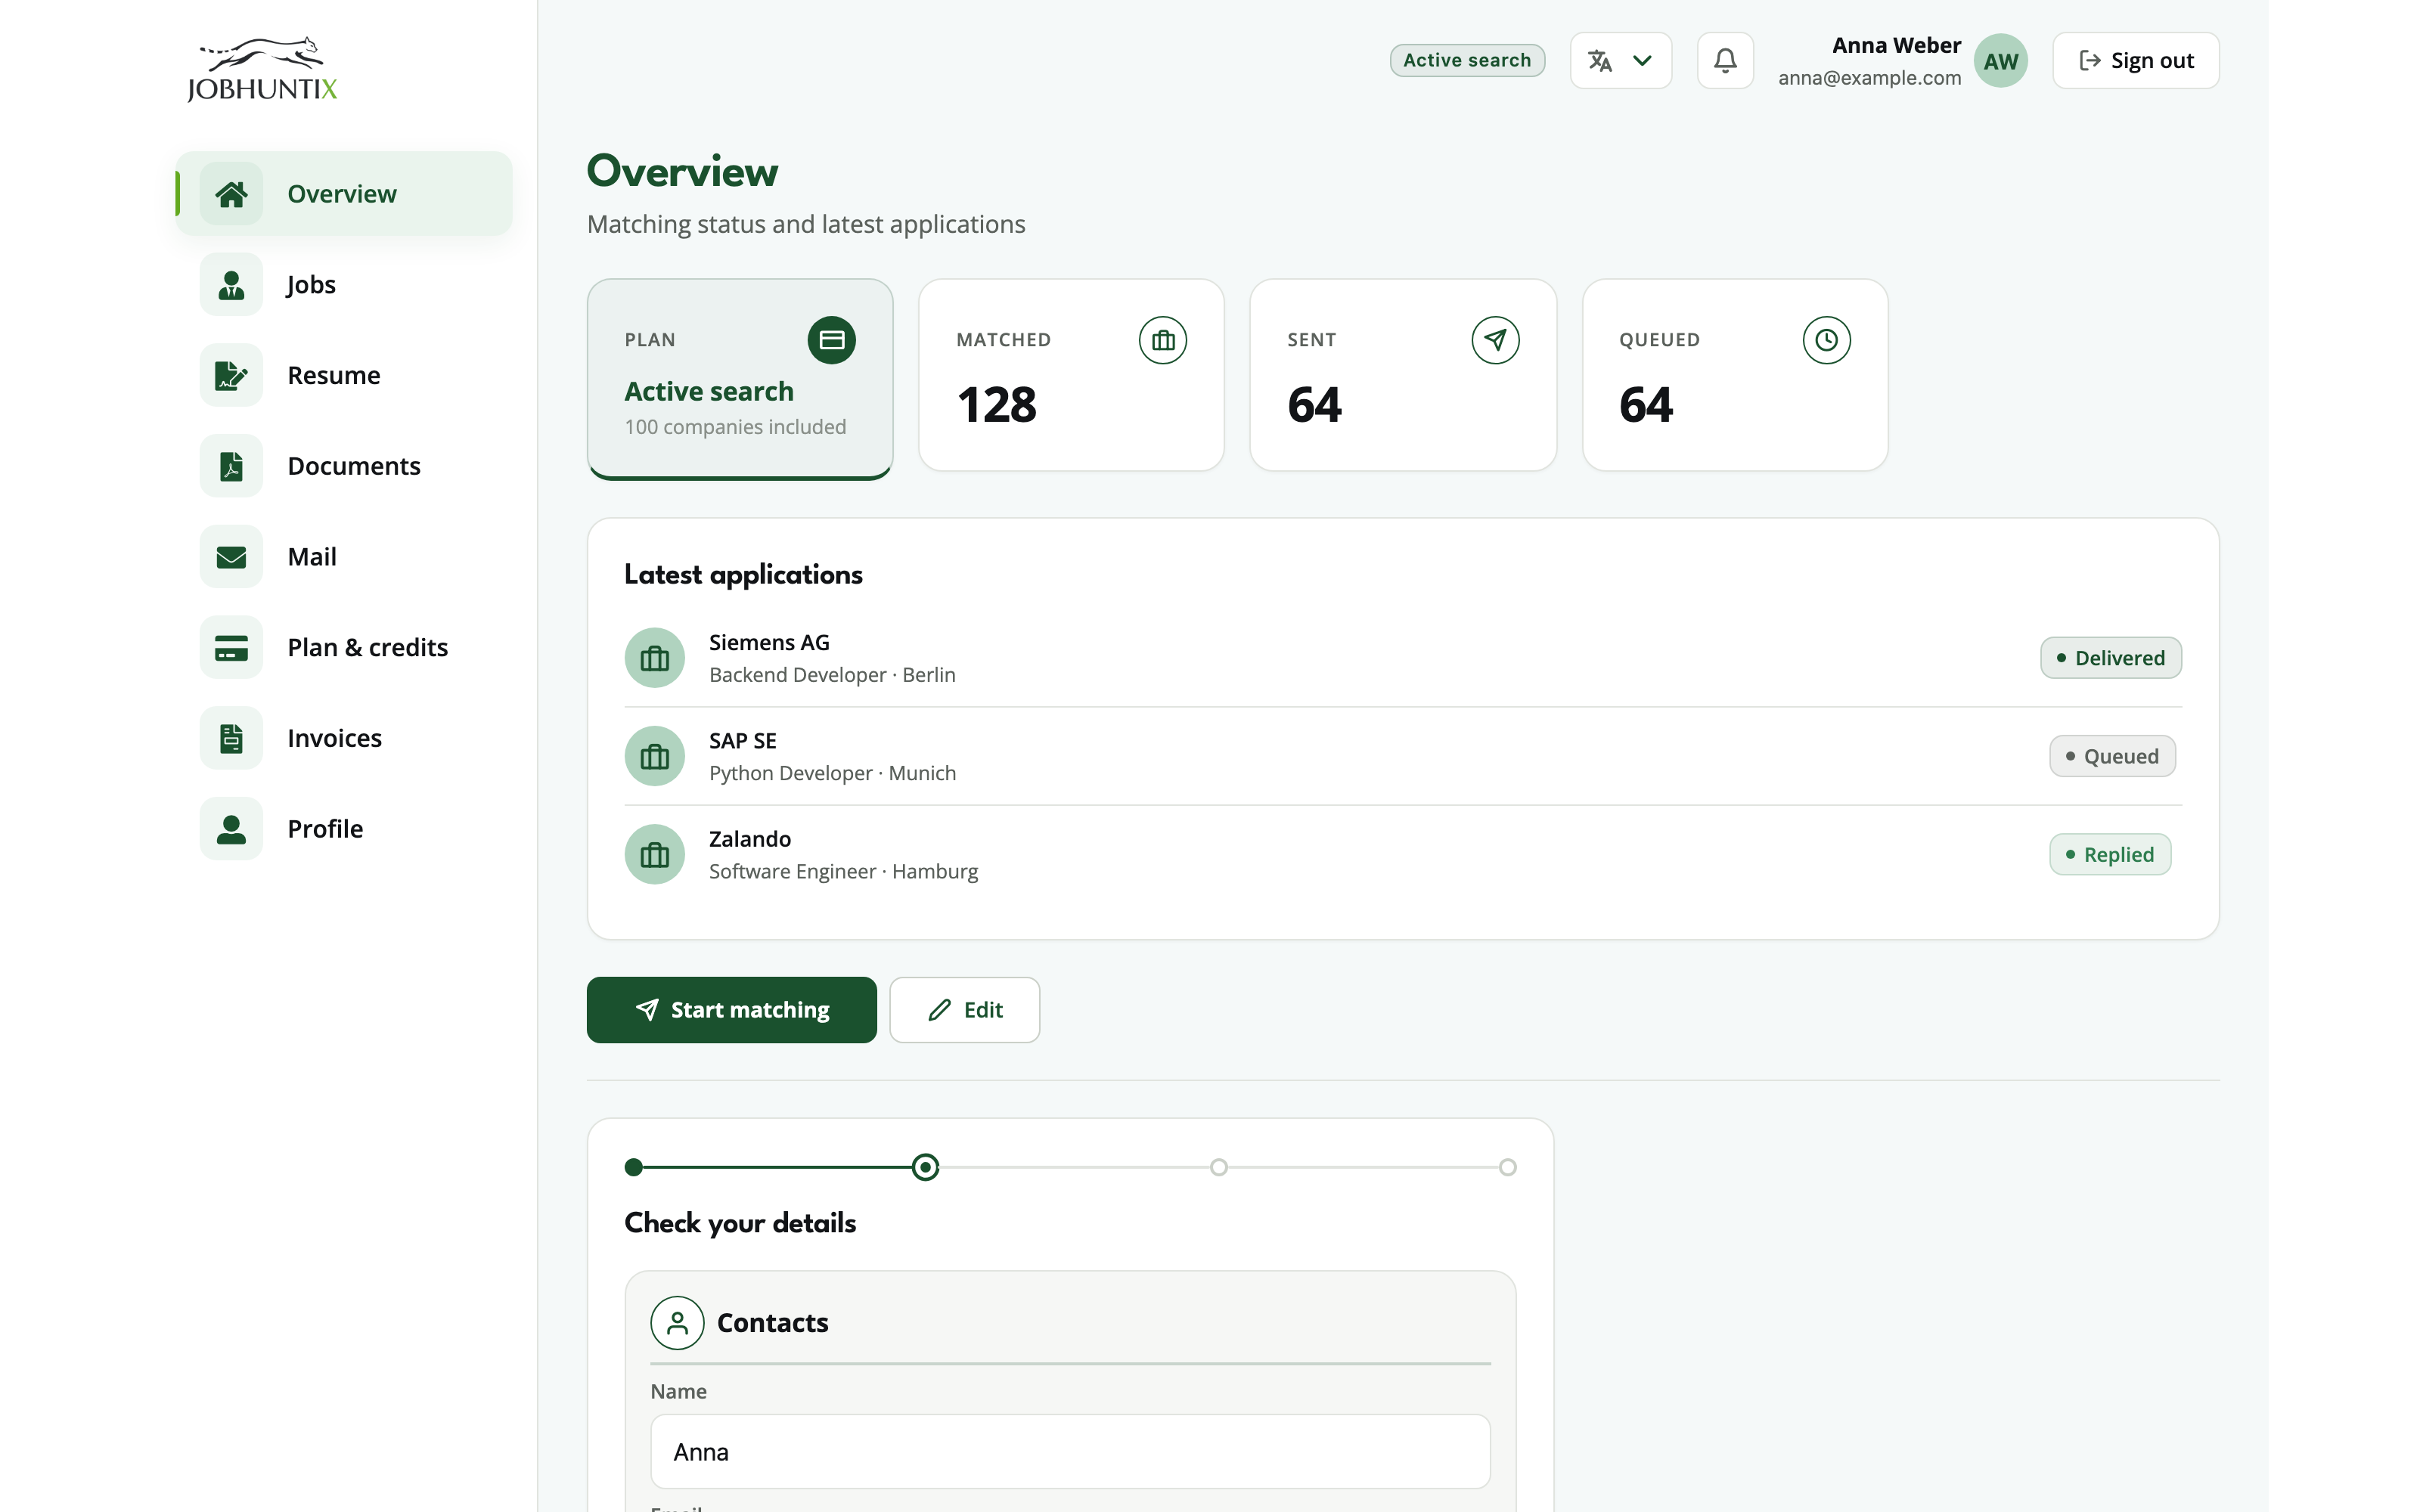
Task: Click the Queued status badge for SAP SE
Action: pyautogui.click(x=2112, y=756)
